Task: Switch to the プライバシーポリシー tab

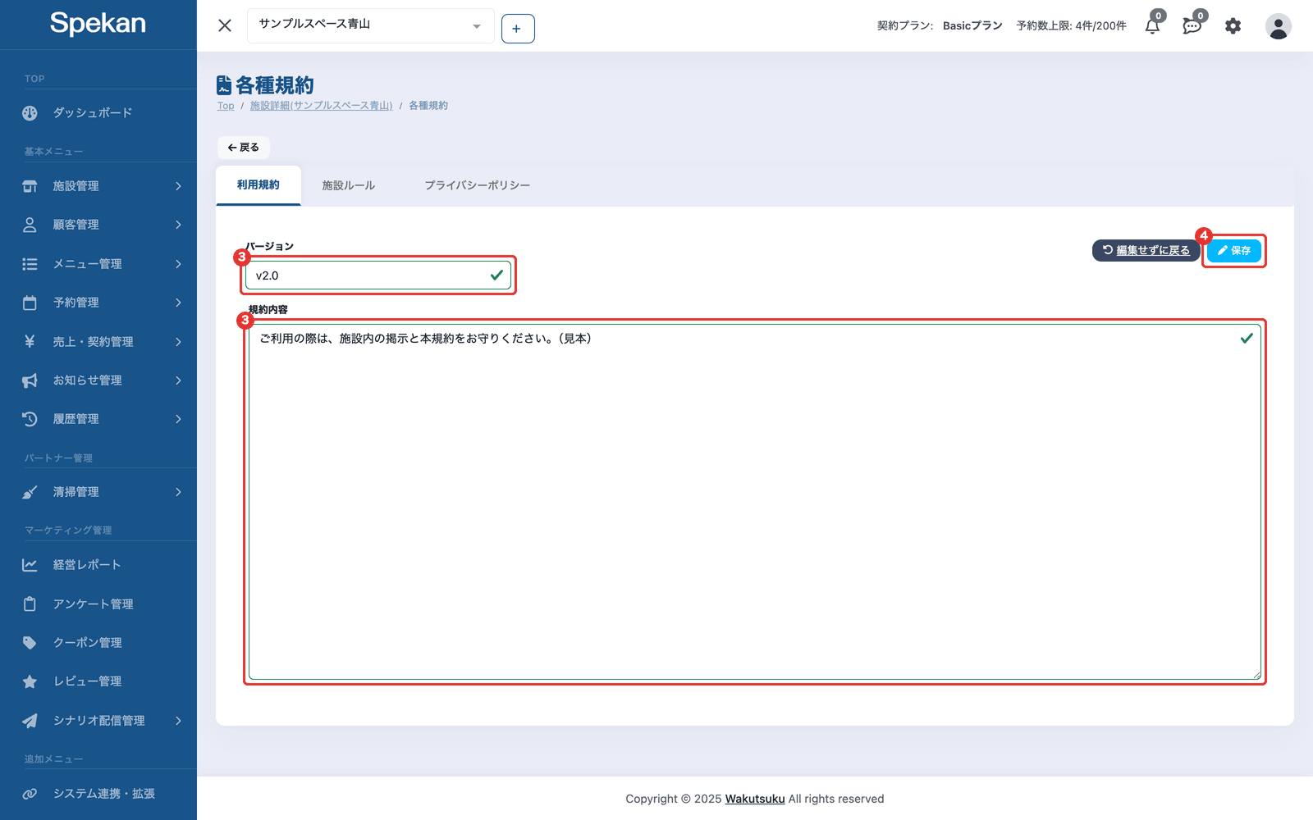Action: coord(478,185)
